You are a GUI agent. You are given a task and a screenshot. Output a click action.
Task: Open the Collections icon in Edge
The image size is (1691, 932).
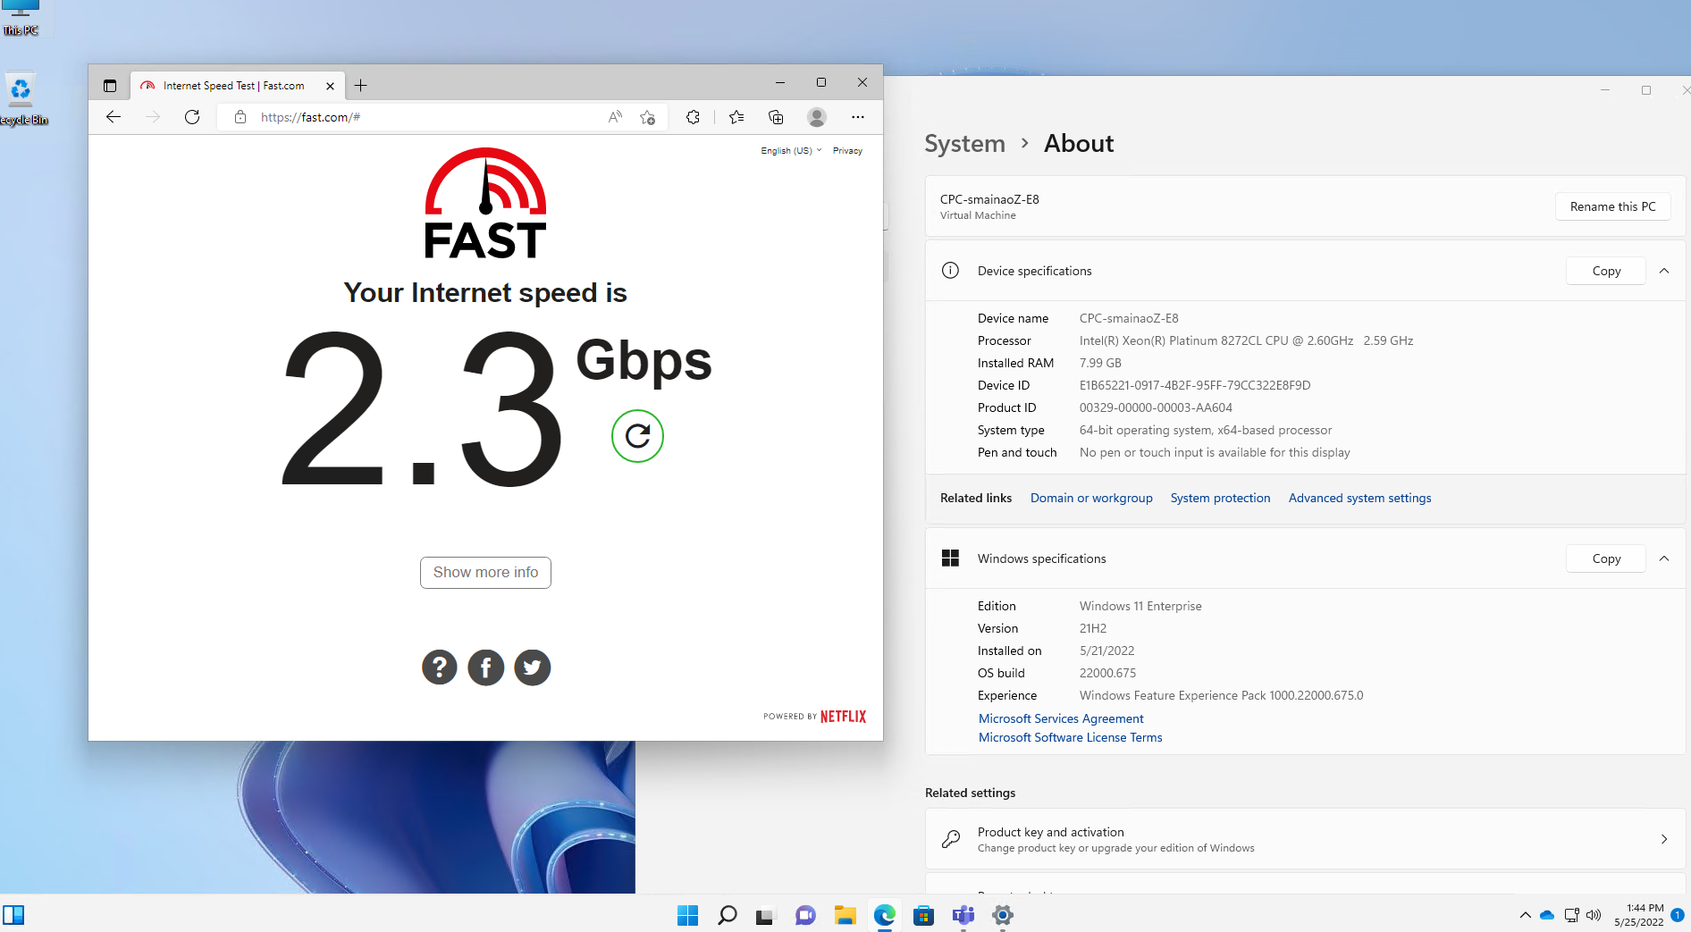click(776, 117)
